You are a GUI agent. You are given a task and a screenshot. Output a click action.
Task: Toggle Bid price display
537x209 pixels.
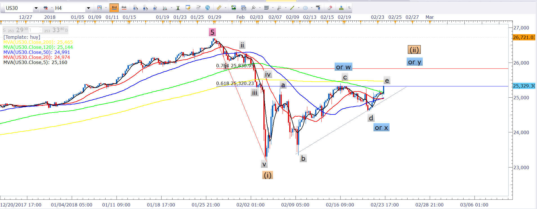[114, 8]
